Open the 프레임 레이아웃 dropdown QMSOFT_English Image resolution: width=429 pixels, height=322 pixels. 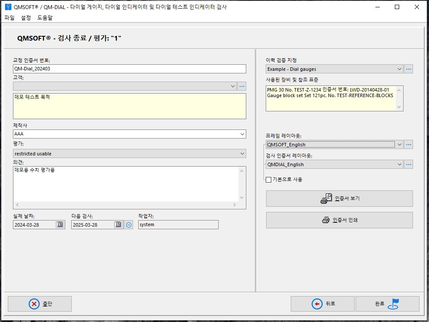[335, 145]
